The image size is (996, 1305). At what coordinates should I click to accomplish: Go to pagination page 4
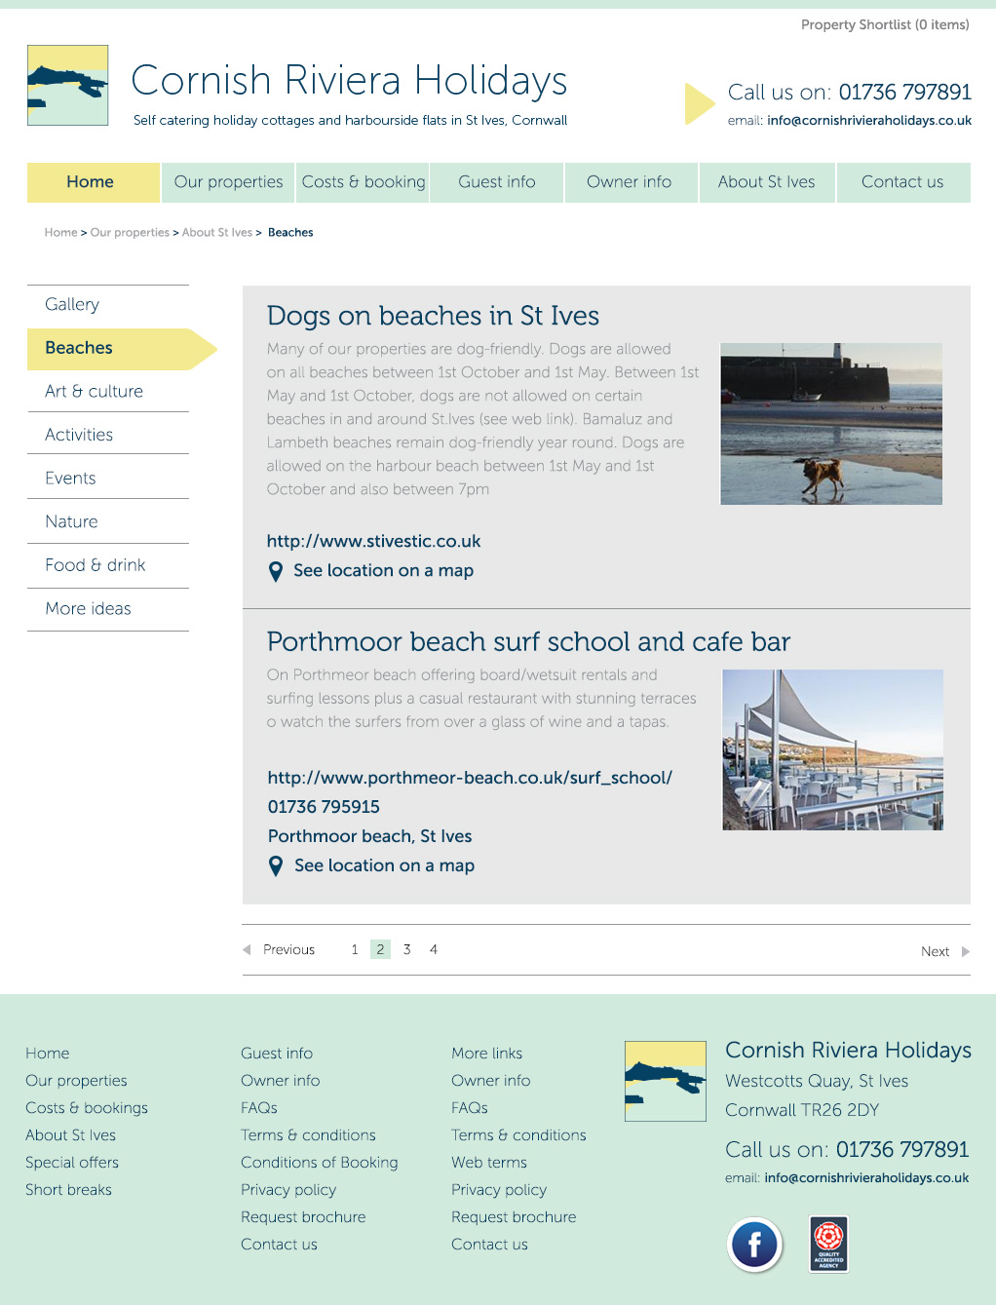(x=434, y=949)
